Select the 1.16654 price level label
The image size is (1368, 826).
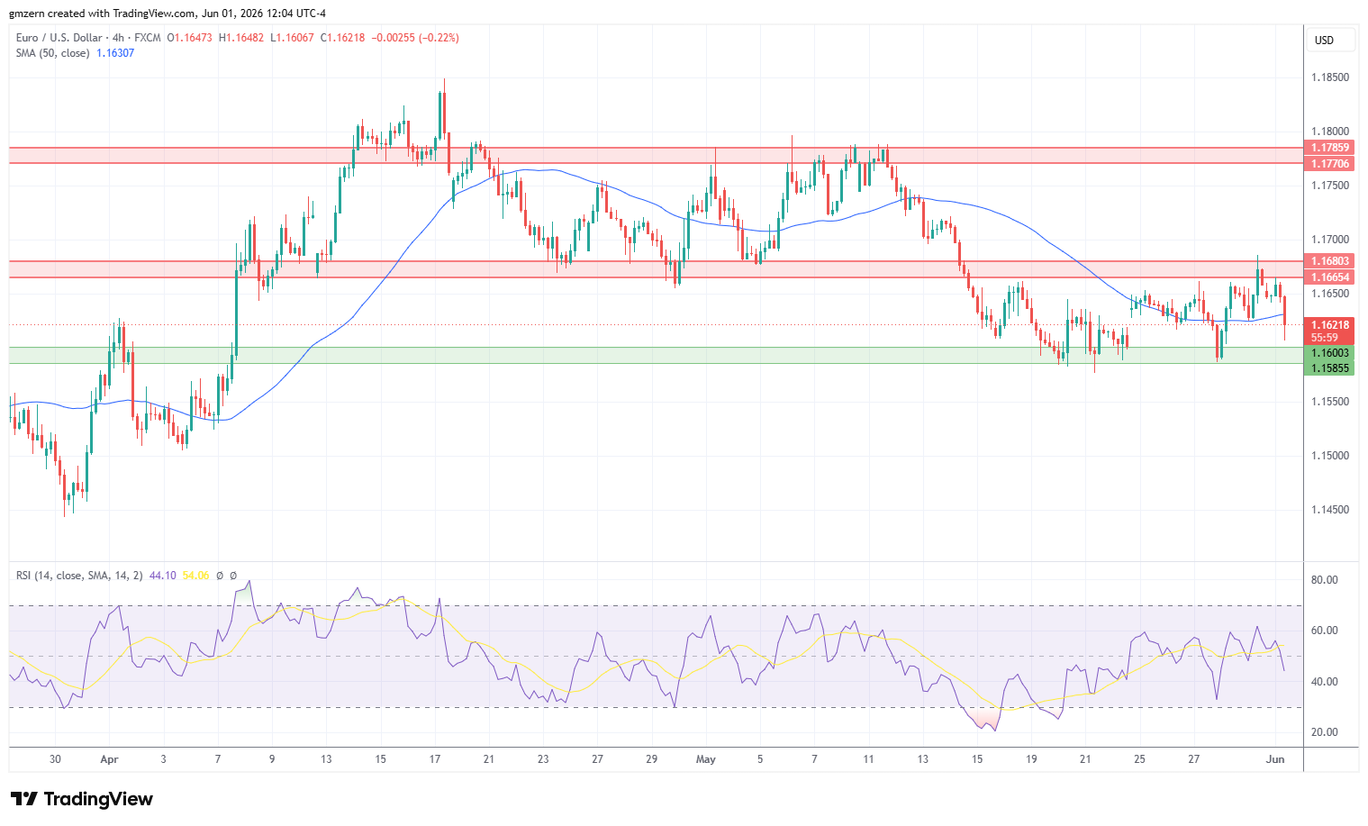[1330, 277]
